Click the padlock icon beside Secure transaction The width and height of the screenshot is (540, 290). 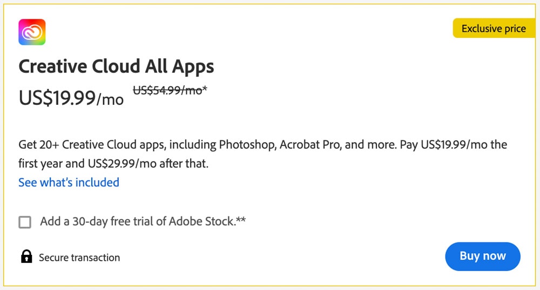tap(26, 256)
